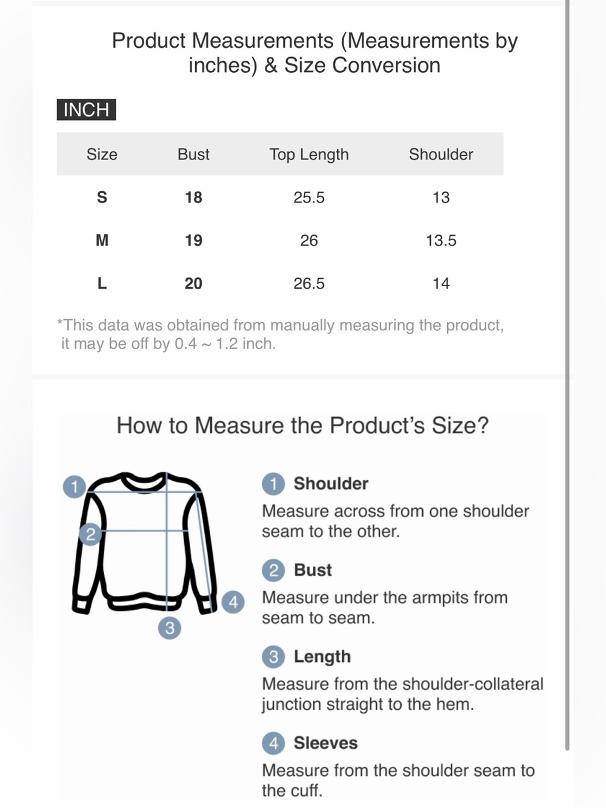Image resolution: width=606 pixels, height=808 pixels.
Task: Click the circle 2 icon beside Bust heading
Action: coord(273,570)
